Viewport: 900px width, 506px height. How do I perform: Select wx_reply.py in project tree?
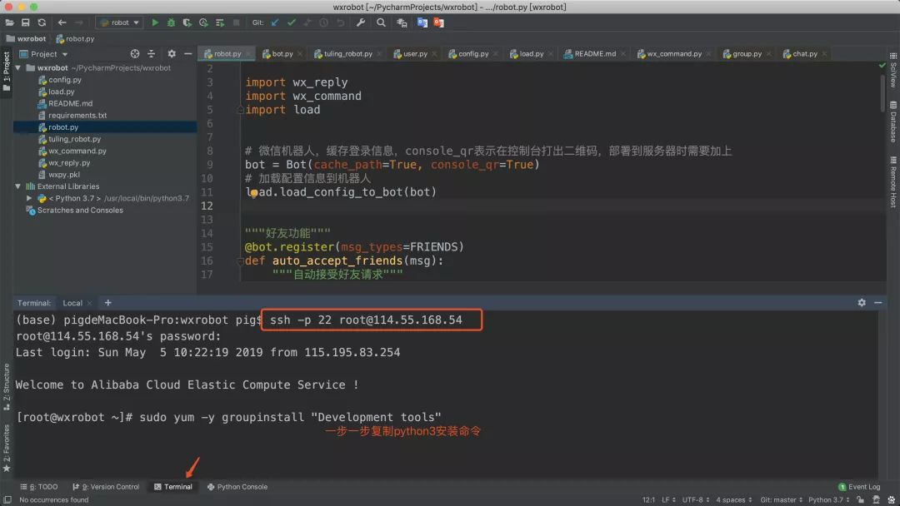tap(69, 163)
